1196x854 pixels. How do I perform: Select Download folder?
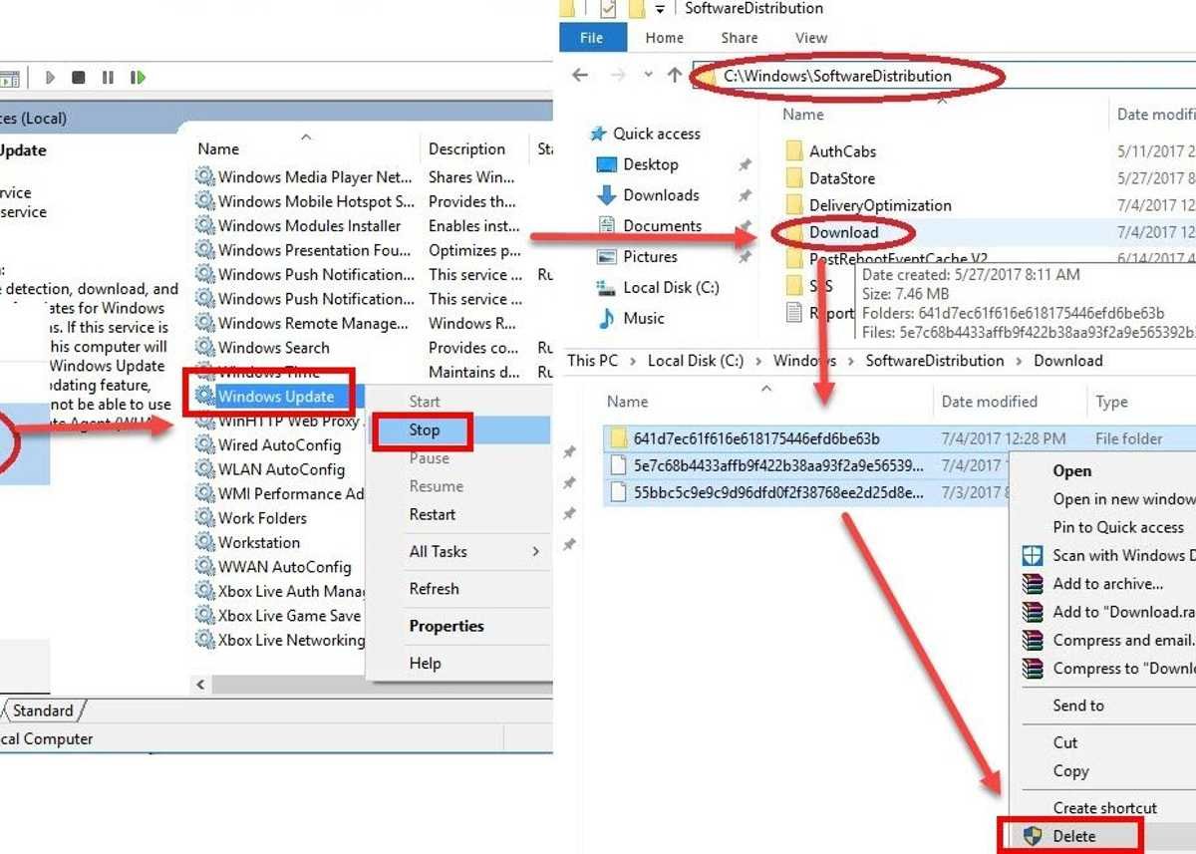pyautogui.click(x=844, y=232)
